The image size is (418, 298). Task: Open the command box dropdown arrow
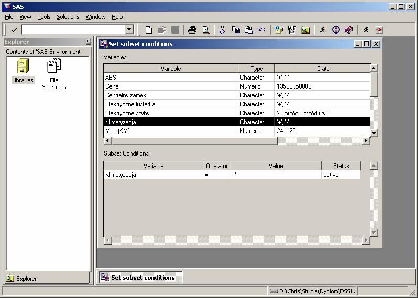click(x=129, y=29)
